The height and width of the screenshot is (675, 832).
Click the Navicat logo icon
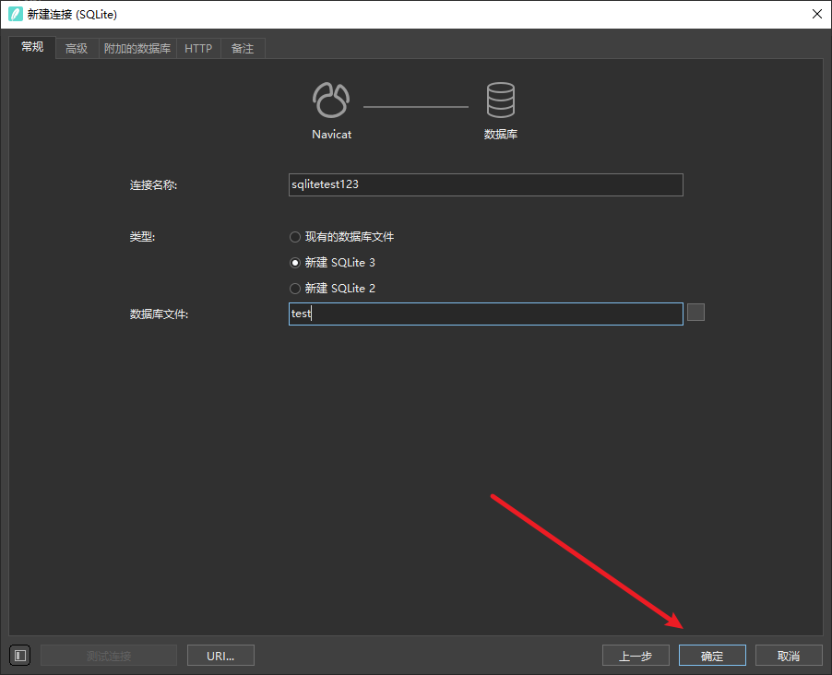coord(331,100)
